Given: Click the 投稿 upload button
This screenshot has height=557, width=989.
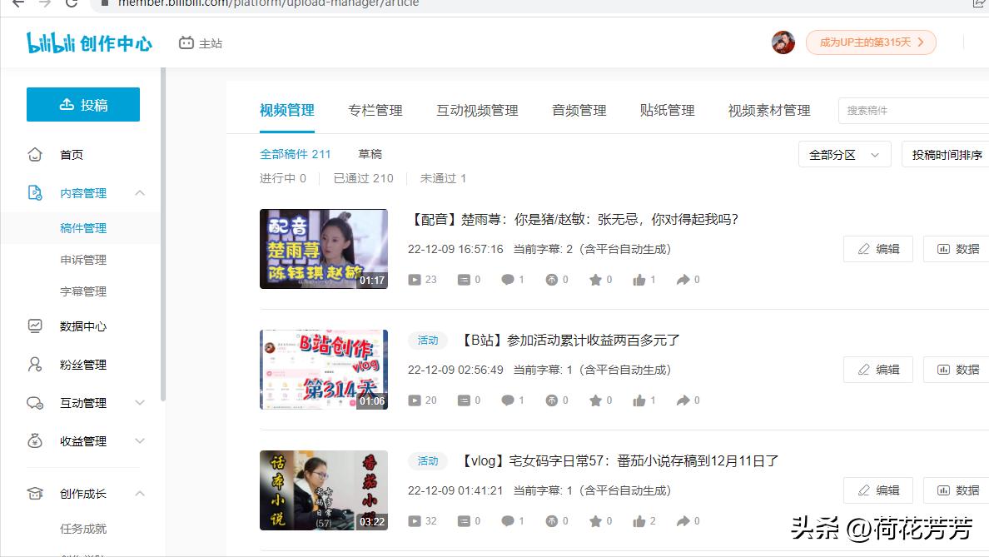Looking at the screenshot, I should point(82,104).
